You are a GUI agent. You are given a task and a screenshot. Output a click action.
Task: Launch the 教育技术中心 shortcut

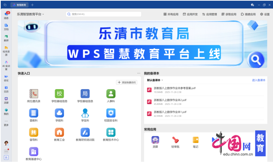pyautogui.click(x=111, y=132)
